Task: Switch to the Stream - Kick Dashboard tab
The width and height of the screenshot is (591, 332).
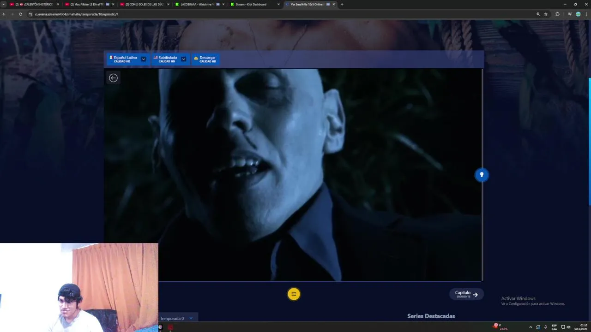Action: (x=255, y=4)
